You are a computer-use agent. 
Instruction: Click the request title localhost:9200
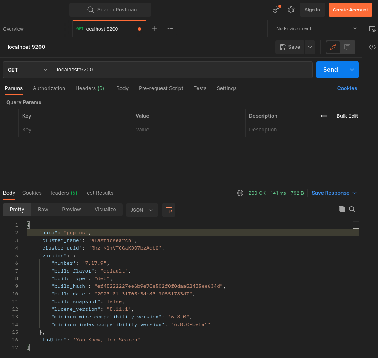pos(26,47)
